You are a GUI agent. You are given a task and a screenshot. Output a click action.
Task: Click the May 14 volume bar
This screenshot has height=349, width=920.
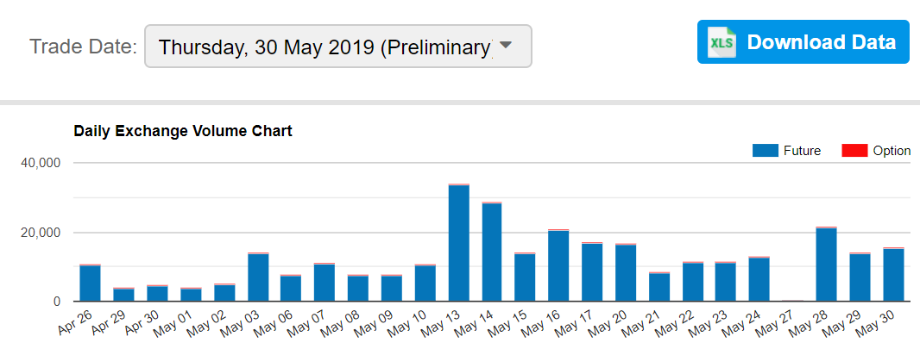(492, 252)
